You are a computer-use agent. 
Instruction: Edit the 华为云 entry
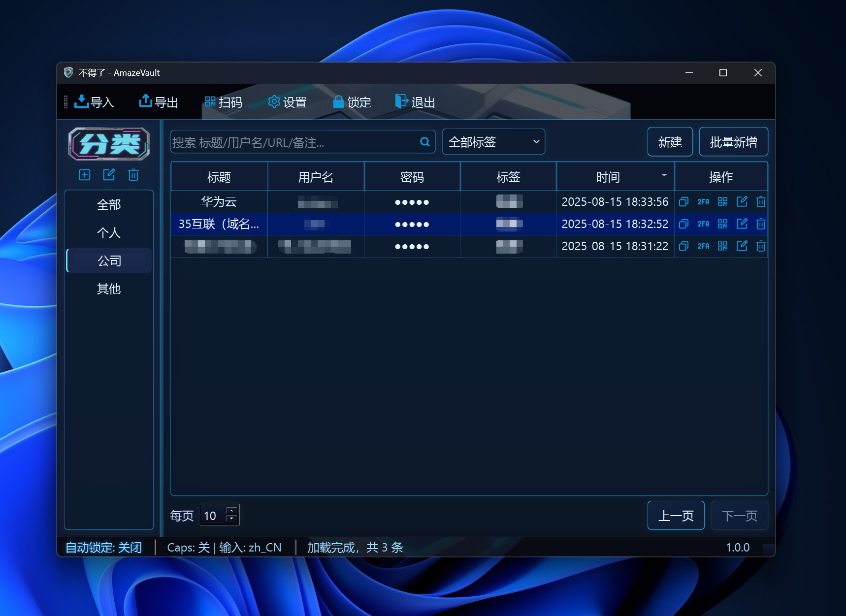[x=742, y=201]
